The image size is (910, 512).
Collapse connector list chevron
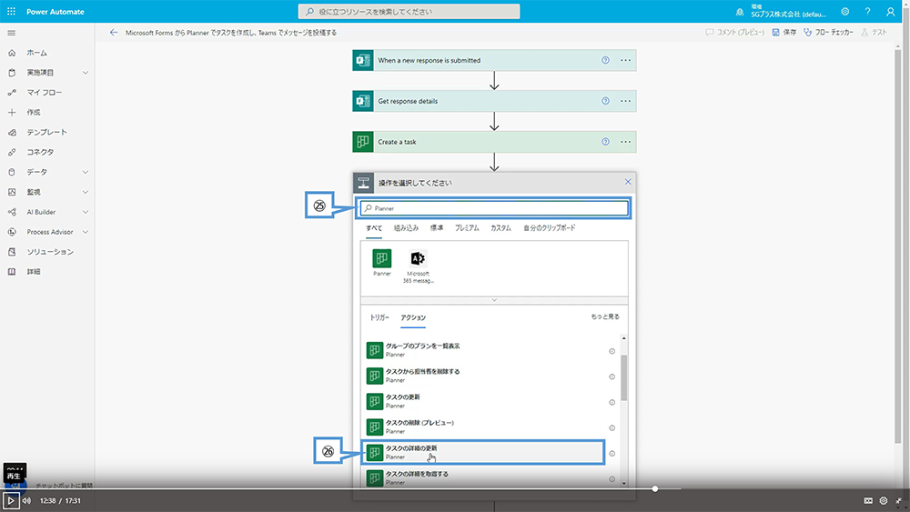point(494,300)
